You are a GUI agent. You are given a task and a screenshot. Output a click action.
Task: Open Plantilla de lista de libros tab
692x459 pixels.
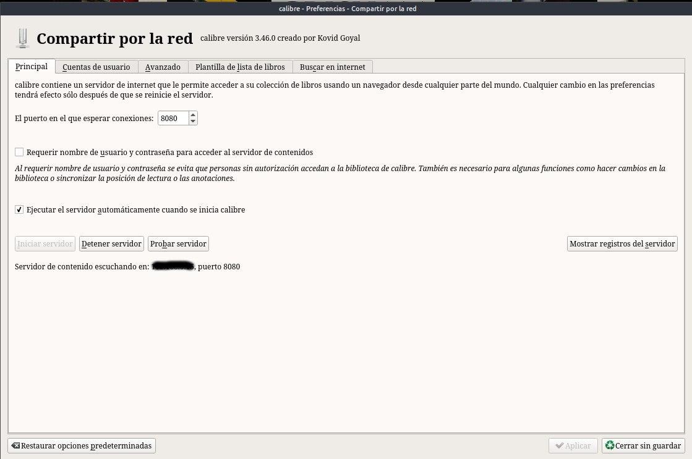coord(240,67)
